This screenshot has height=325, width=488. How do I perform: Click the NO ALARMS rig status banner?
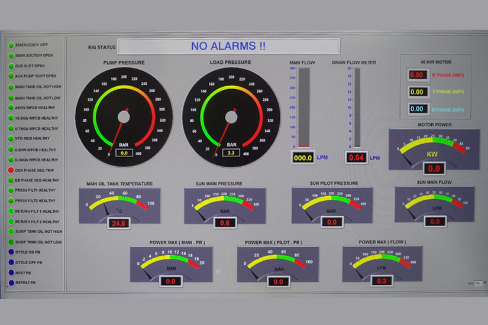[x=228, y=46]
